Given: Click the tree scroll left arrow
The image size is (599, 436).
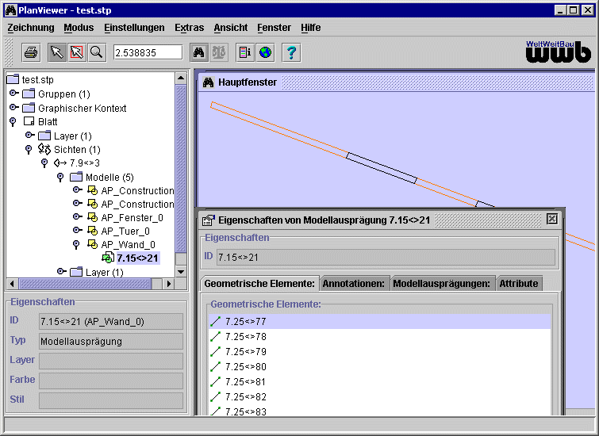Looking at the screenshot, I should [12, 284].
